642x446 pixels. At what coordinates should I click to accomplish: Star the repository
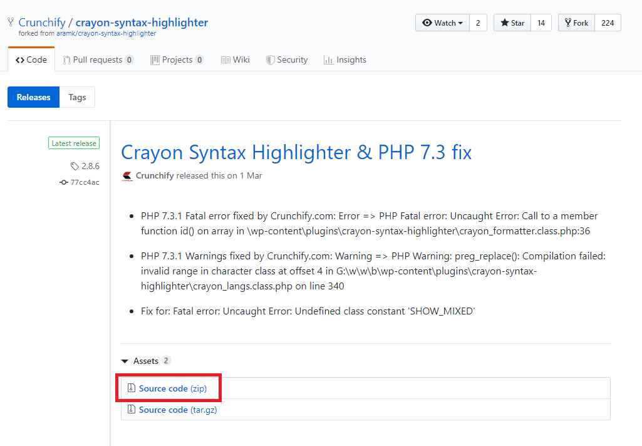(512, 23)
